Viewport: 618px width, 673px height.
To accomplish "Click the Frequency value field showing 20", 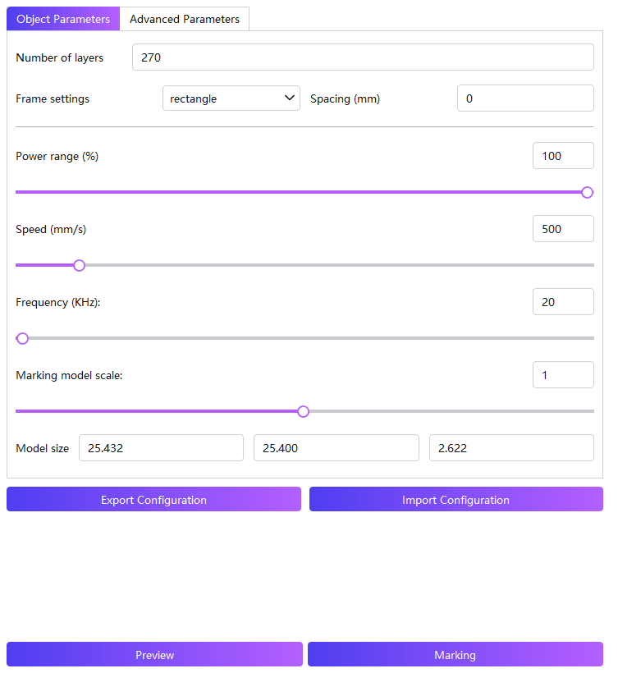I will pos(563,302).
